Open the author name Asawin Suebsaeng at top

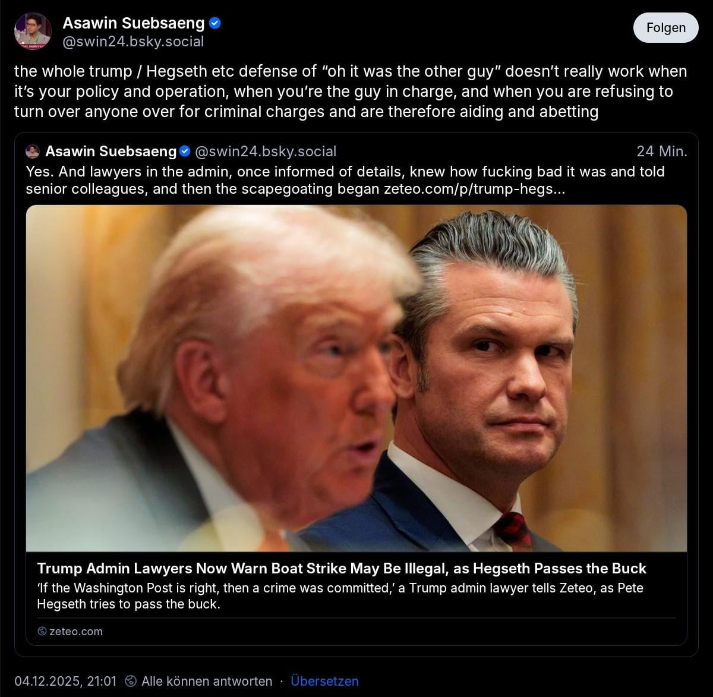[x=134, y=23]
